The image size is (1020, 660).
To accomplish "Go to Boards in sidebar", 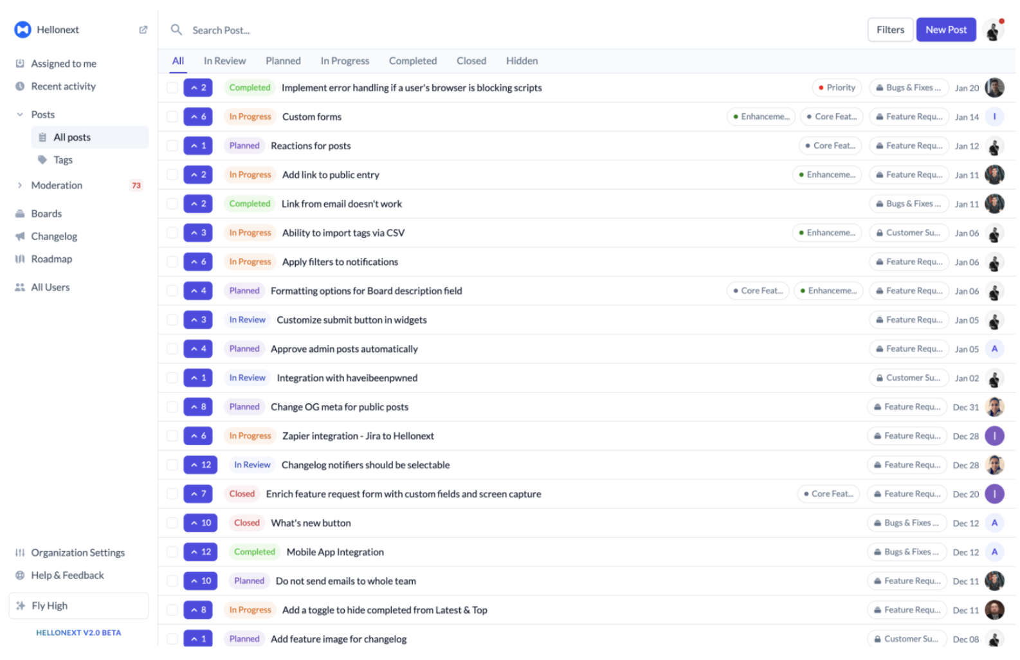I will [46, 214].
